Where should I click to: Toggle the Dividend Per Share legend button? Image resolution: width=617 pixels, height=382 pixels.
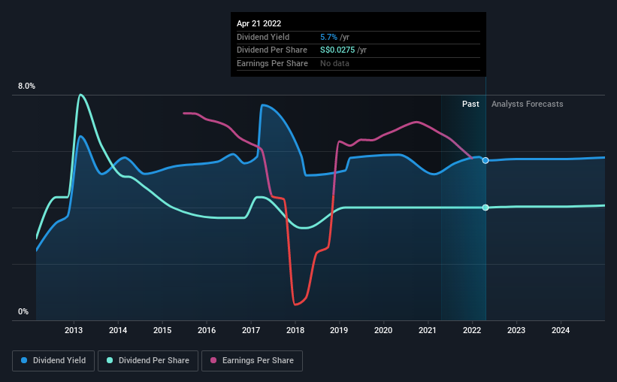[x=148, y=361]
